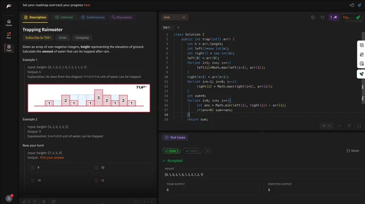Reset the test cases
The height and width of the screenshot is (204, 365).
point(353,151)
